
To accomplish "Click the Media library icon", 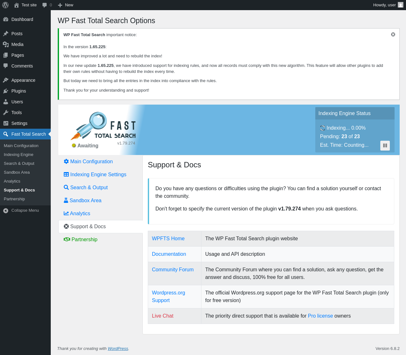I will click(x=6, y=44).
